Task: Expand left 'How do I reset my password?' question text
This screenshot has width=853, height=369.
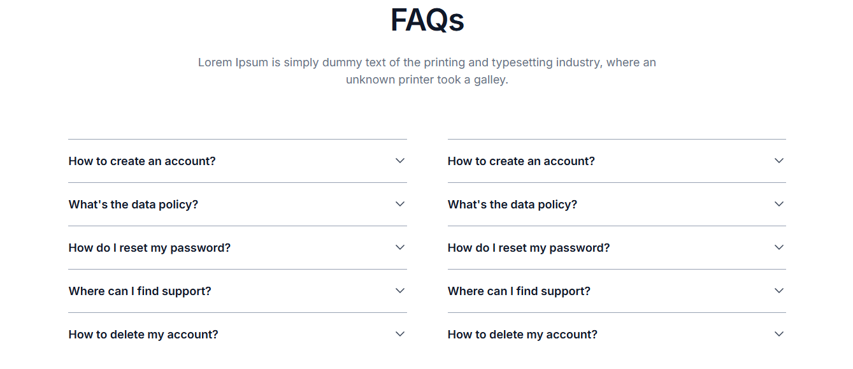Action: point(150,248)
